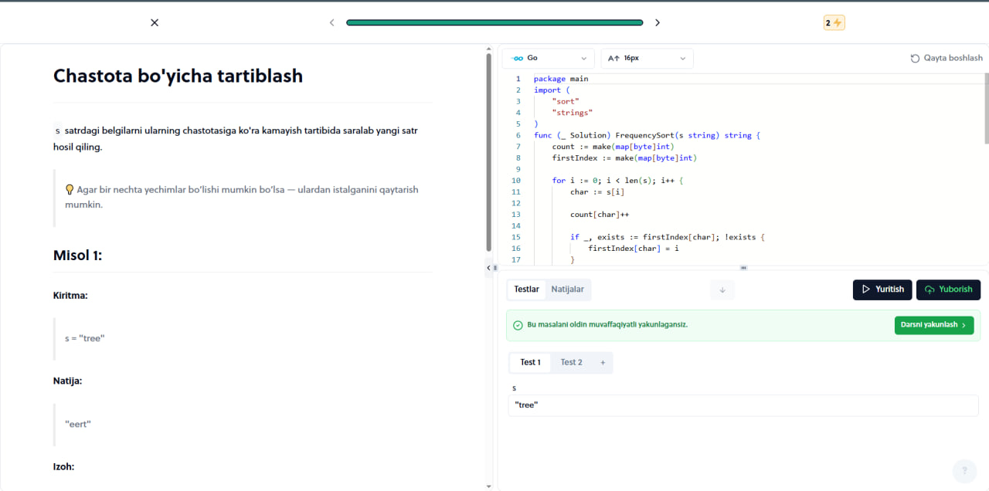Click the "Izoh:" label
This screenshot has height=491, width=989.
63,466
